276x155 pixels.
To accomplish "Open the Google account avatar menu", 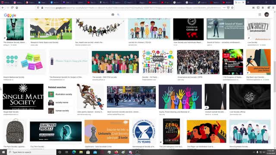I will coord(267,15).
